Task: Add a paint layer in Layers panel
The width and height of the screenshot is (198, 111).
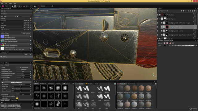Action: point(188,11)
